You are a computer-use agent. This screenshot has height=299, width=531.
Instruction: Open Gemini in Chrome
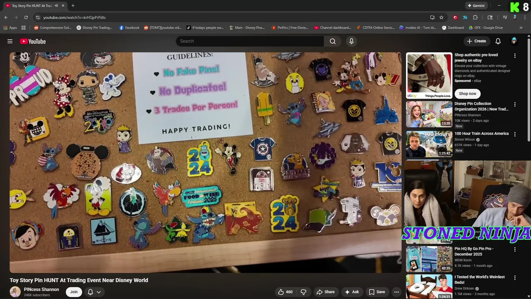(476, 6)
